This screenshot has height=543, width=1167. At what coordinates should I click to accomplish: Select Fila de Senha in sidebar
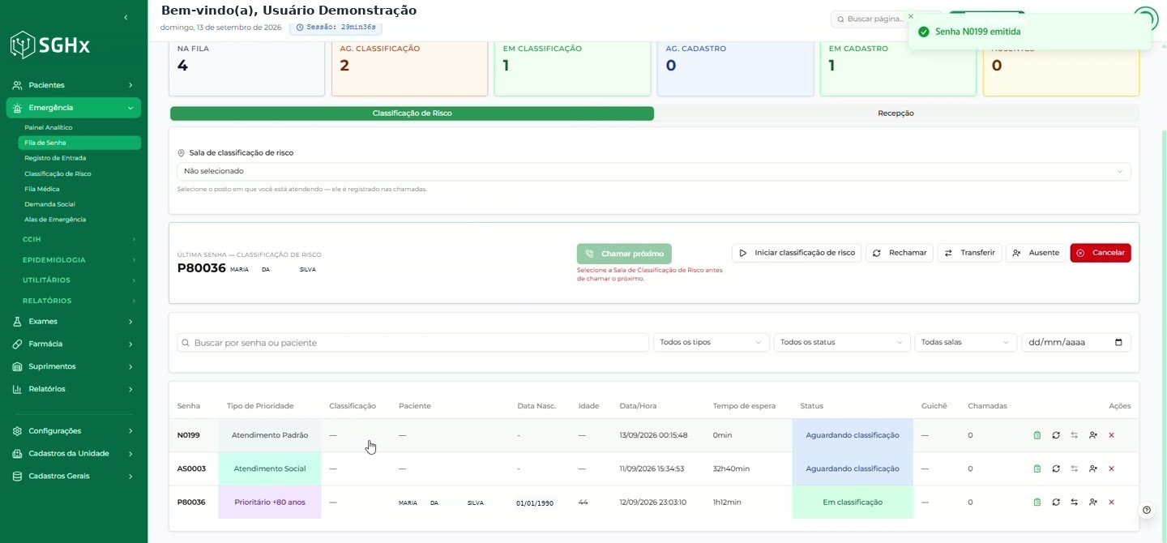pos(79,143)
